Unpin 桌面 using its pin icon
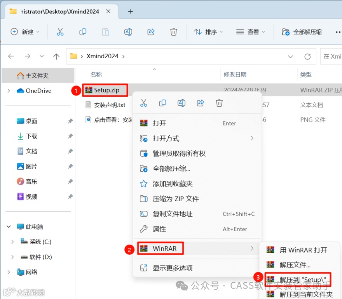The image size is (342, 299). pyautogui.click(x=70, y=121)
